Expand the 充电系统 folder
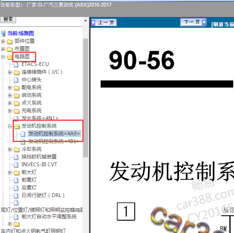 (x=10, y=111)
